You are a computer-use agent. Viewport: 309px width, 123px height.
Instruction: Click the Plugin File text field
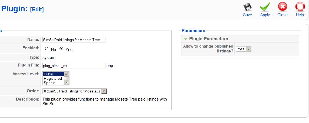click(x=74, y=65)
